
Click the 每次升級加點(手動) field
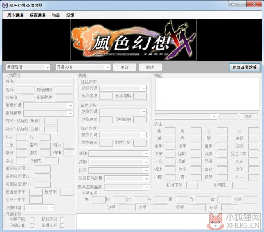(51, 121)
